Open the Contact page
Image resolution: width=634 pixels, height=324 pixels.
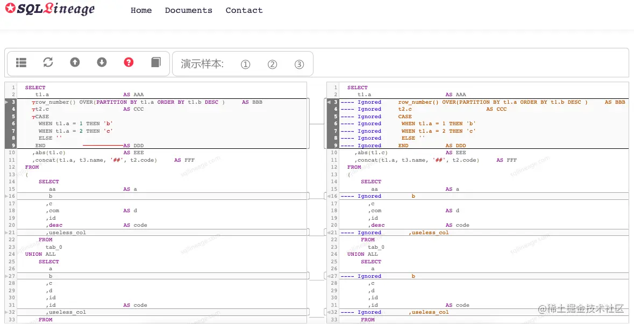pos(244,11)
